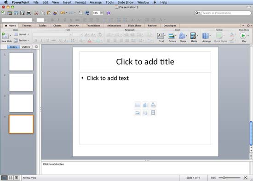The width and height of the screenshot is (253, 181).
Task: Switch the pane to the Outline view toggle
Action: [x=26, y=47]
